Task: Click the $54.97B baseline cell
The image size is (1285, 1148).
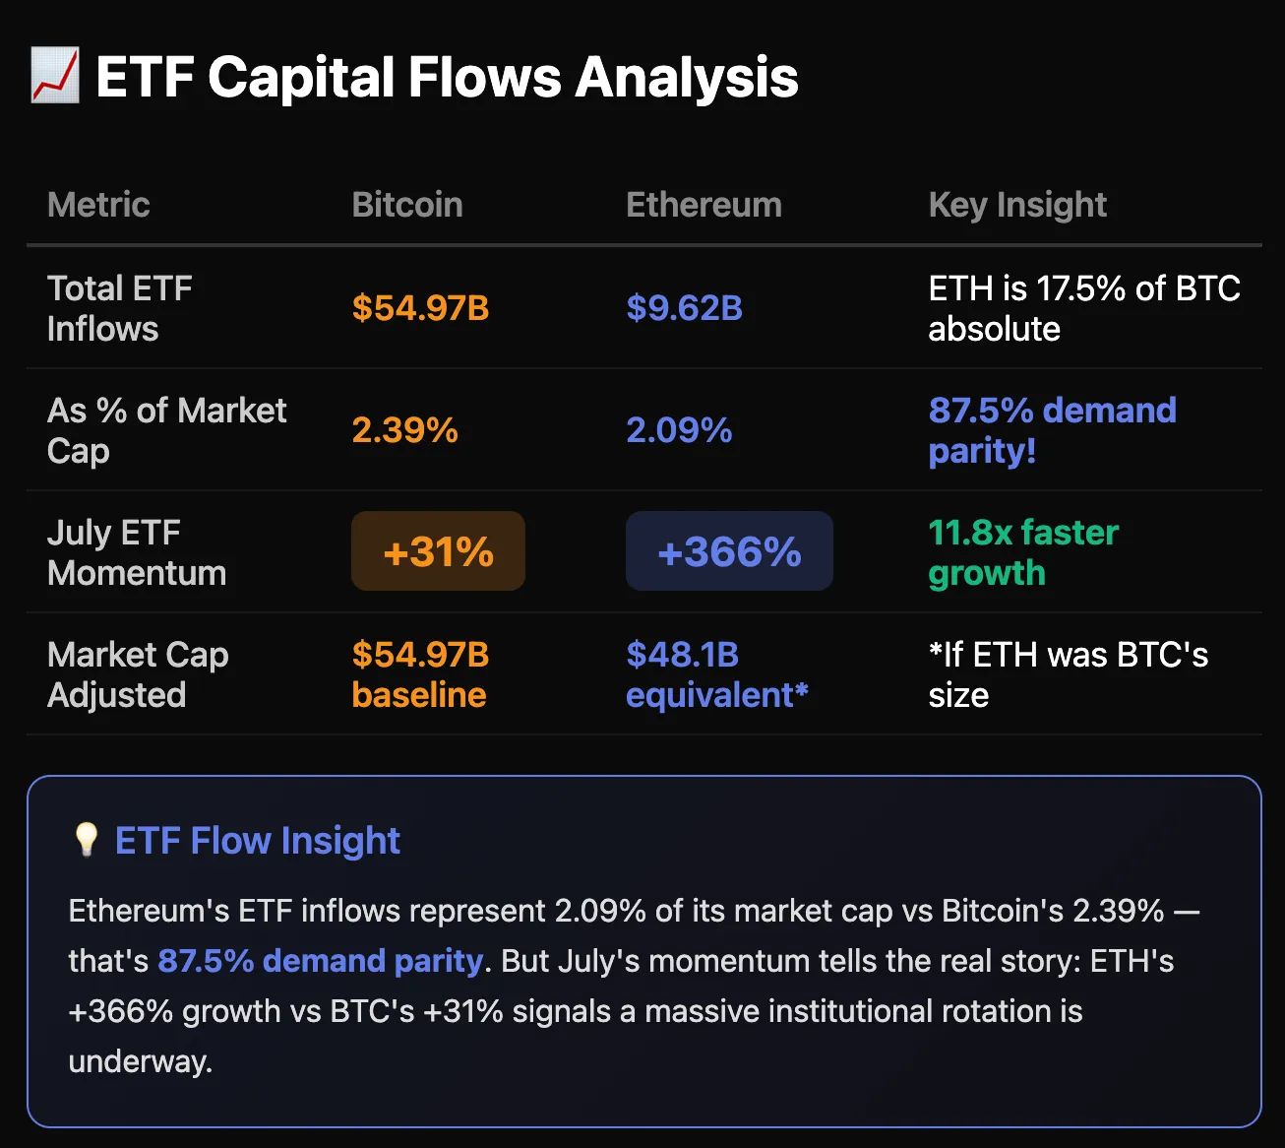Action: (x=420, y=674)
